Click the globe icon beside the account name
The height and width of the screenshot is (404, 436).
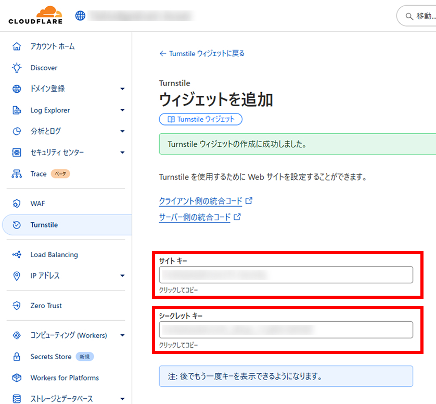point(80,16)
